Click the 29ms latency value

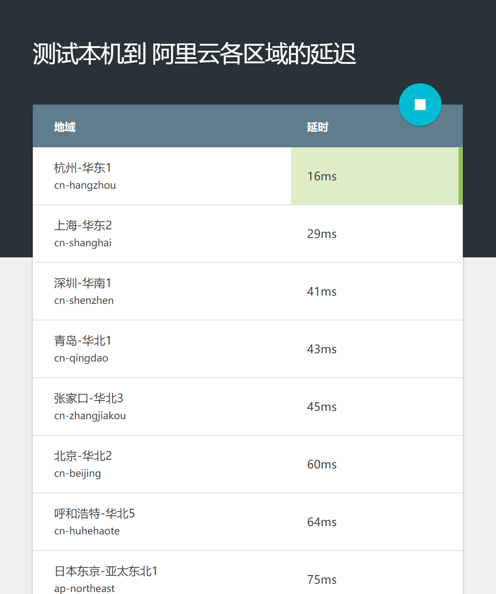coord(322,234)
